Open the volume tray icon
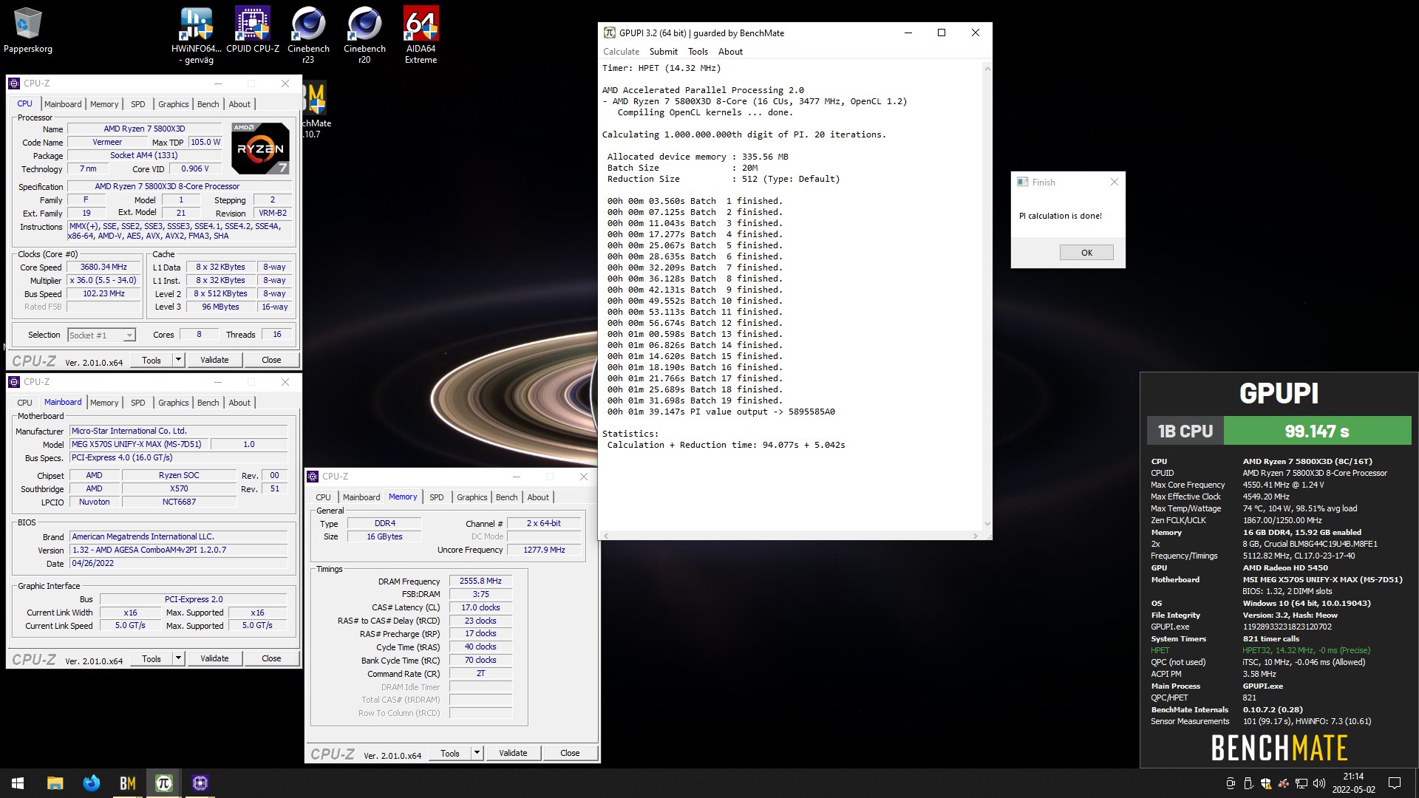This screenshot has width=1419, height=798. coord(1319,783)
